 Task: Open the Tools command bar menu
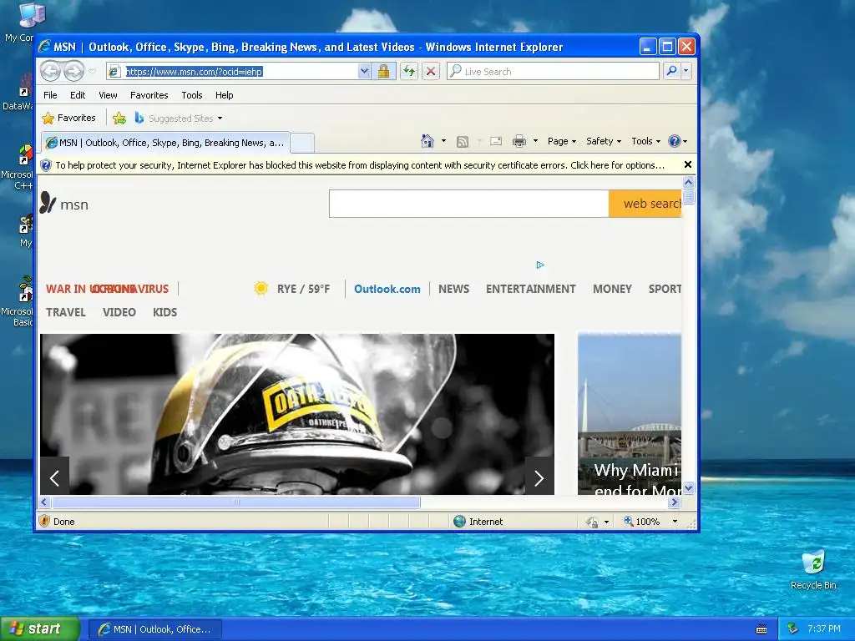point(645,141)
